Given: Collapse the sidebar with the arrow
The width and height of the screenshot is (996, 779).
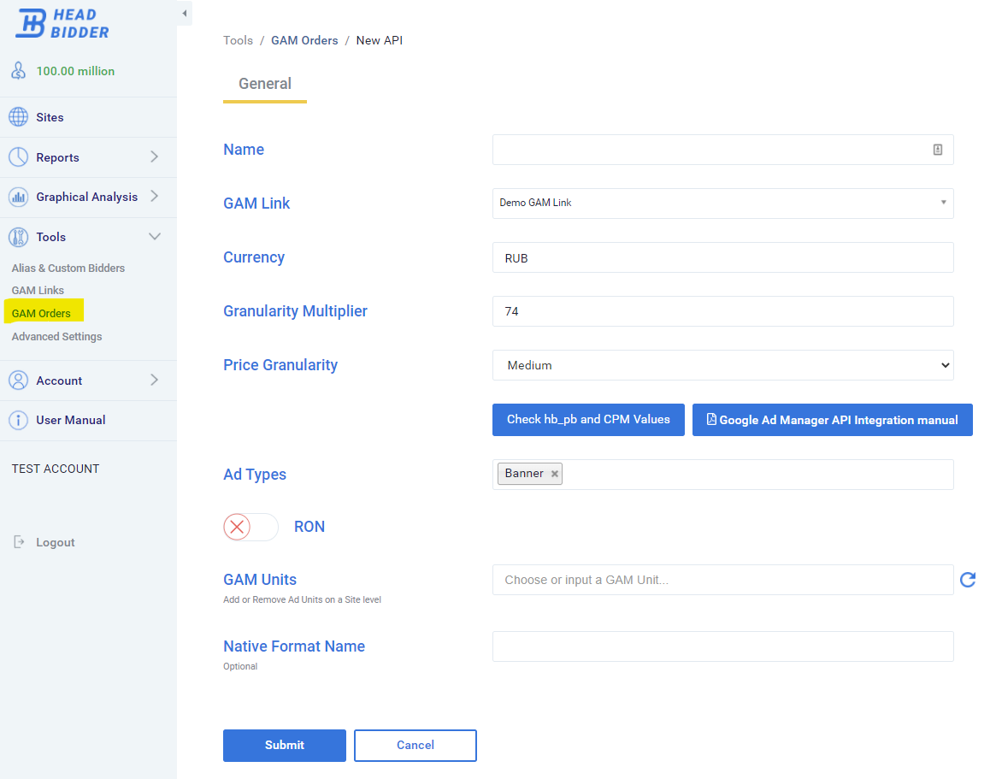Looking at the screenshot, I should 185,14.
